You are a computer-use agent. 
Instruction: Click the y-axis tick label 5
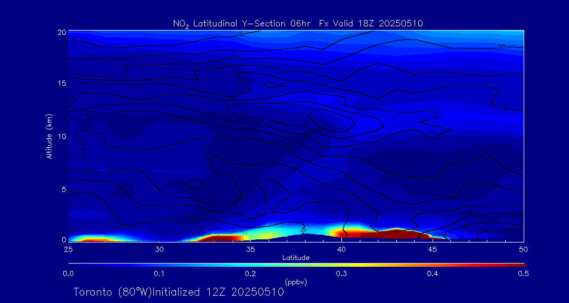(x=63, y=189)
